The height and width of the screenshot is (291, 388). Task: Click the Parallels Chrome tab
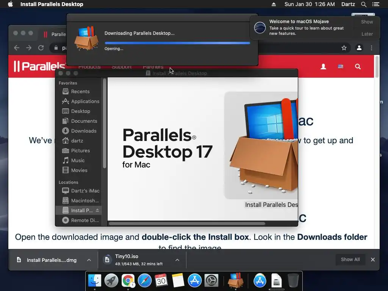pyautogui.click(x=55, y=34)
